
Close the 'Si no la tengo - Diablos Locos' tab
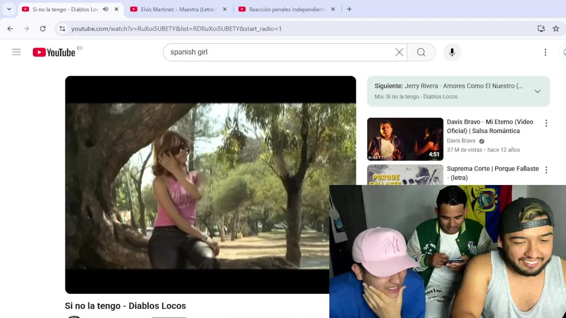click(116, 9)
